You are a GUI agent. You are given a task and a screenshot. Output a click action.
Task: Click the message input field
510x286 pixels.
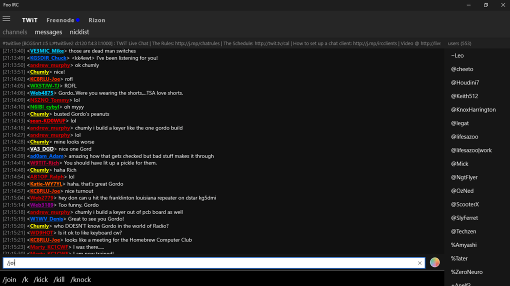210,263
